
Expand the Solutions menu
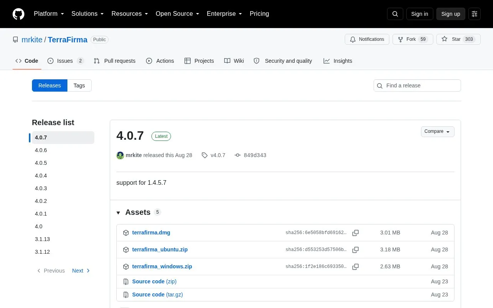(88, 14)
